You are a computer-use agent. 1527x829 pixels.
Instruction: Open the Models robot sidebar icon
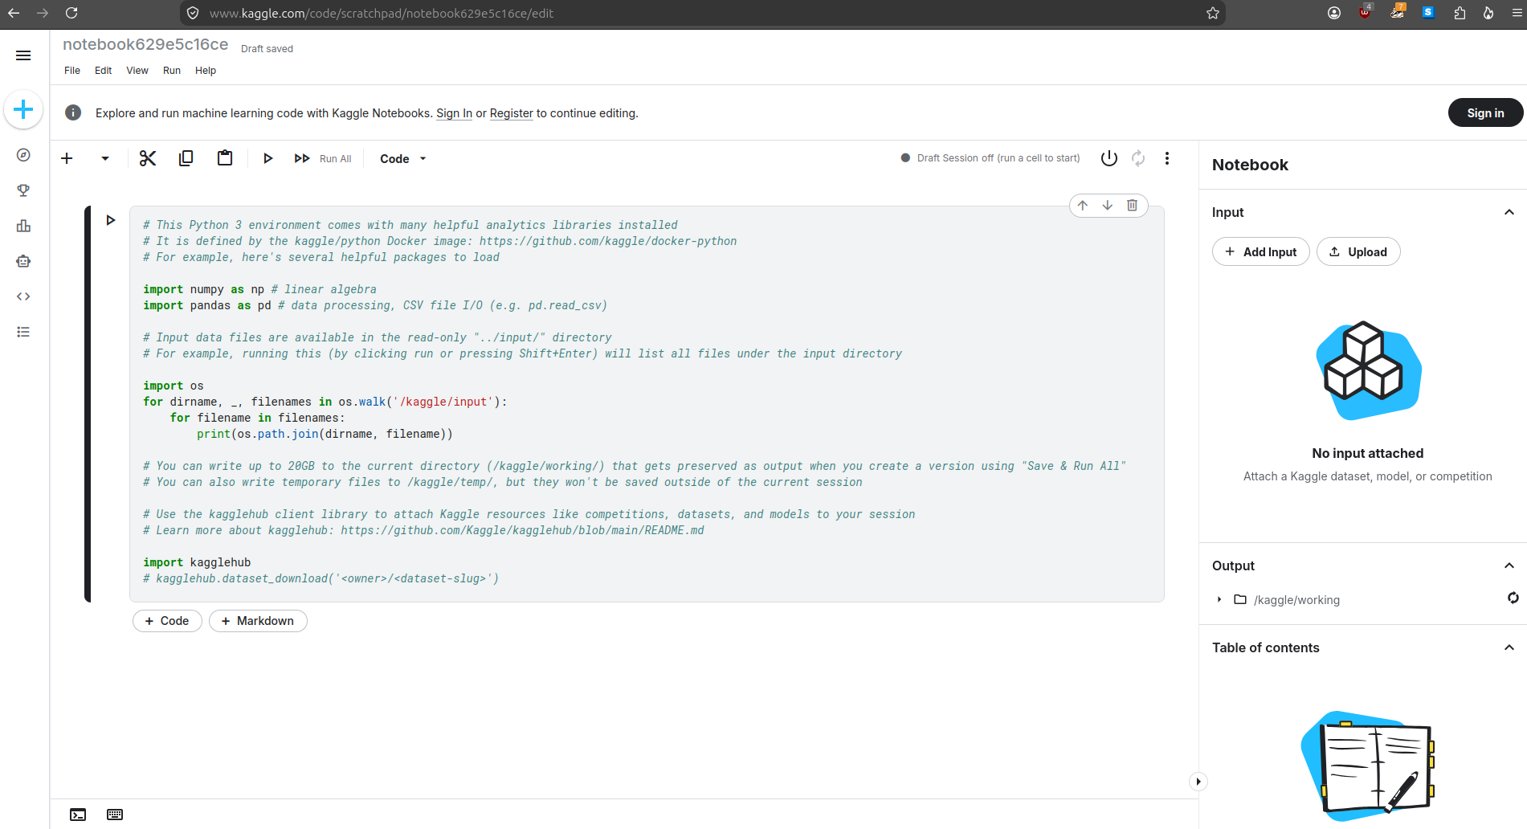click(x=23, y=261)
